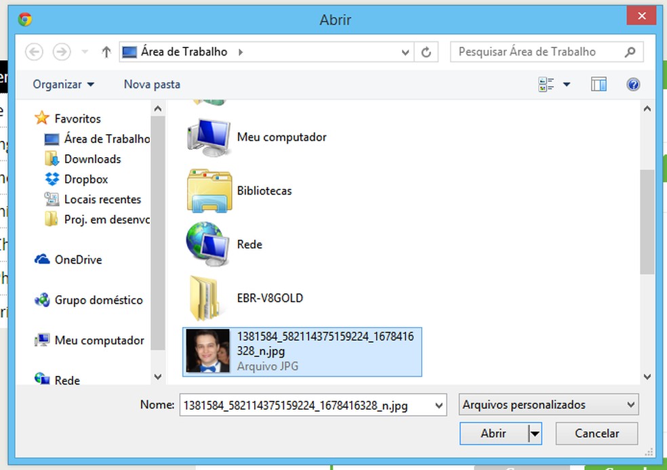The width and height of the screenshot is (667, 470).
Task: Click Nova pasta
Action: [152, 84]
